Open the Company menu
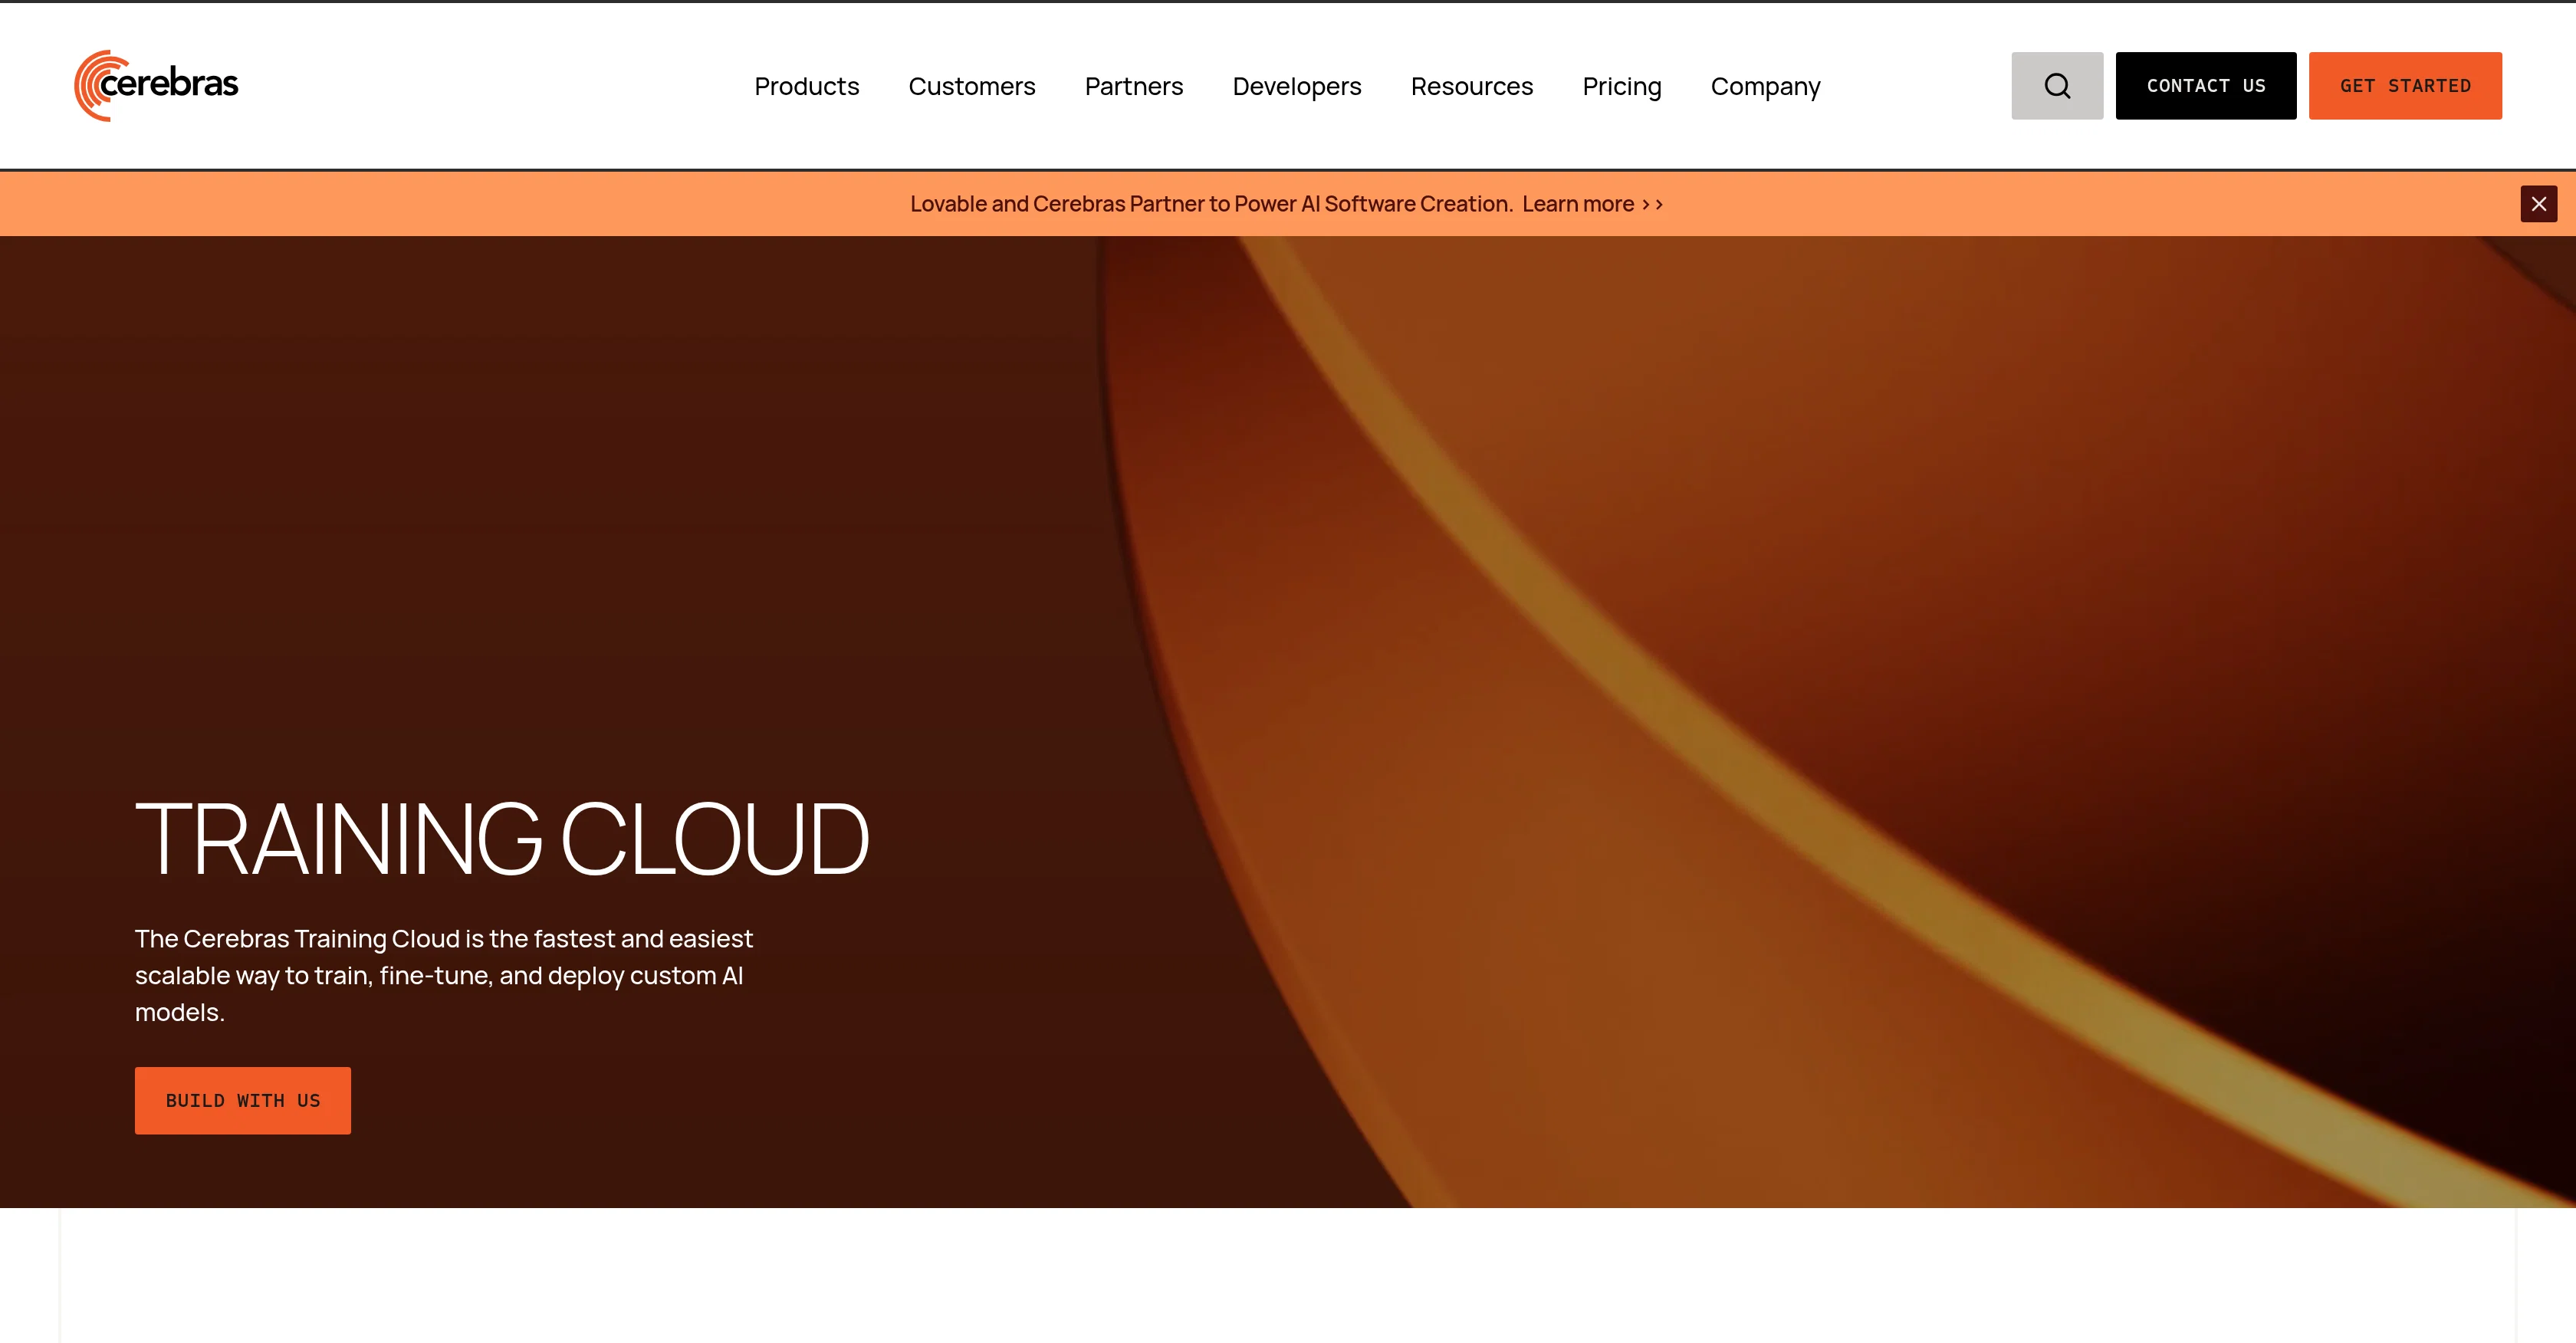Image resolution: width=2576 pixels, height=1343 pixels. point(1765,87)
